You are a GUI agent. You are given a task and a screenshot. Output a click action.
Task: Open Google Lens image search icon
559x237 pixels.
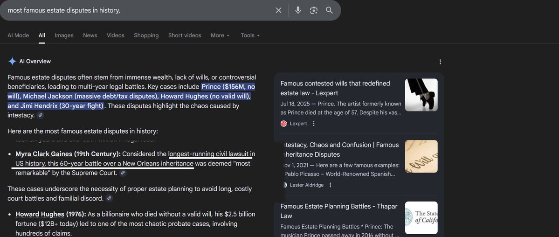tap(314, 10)
